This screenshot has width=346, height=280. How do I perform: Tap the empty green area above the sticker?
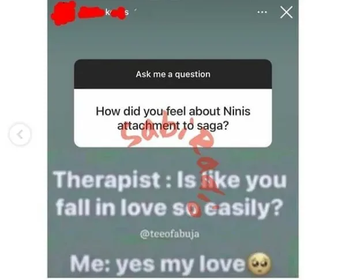[x=173, y=39]
